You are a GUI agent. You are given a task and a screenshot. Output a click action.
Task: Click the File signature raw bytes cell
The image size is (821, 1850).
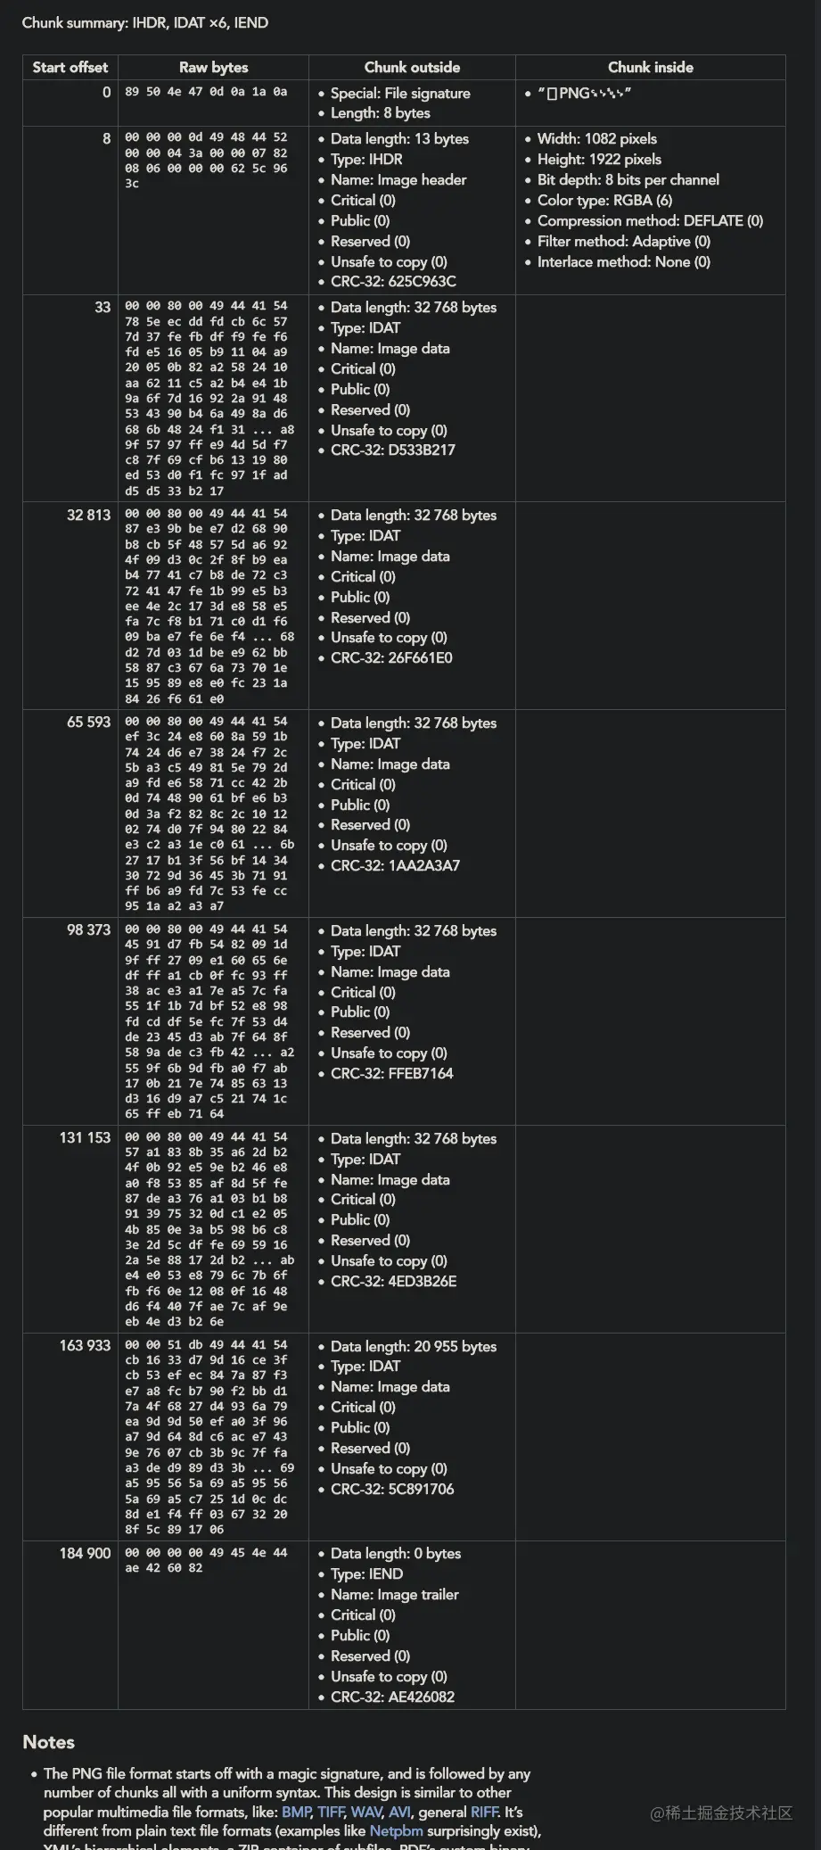pos(206,91)
